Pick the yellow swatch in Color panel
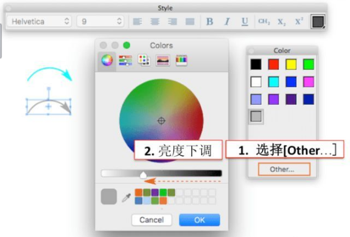Image resolution: width=350 pixels, height=237 pixels. (x=291, y=64)
